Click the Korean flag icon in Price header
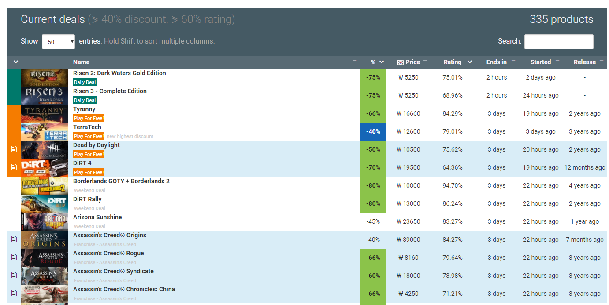 [x=401, y=62]
